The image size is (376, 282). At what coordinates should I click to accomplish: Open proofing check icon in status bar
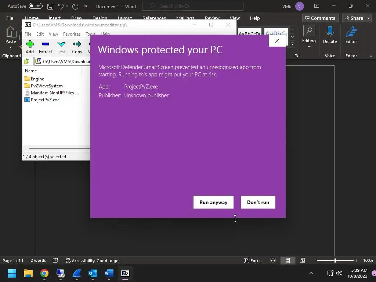(x=55, y=260)
